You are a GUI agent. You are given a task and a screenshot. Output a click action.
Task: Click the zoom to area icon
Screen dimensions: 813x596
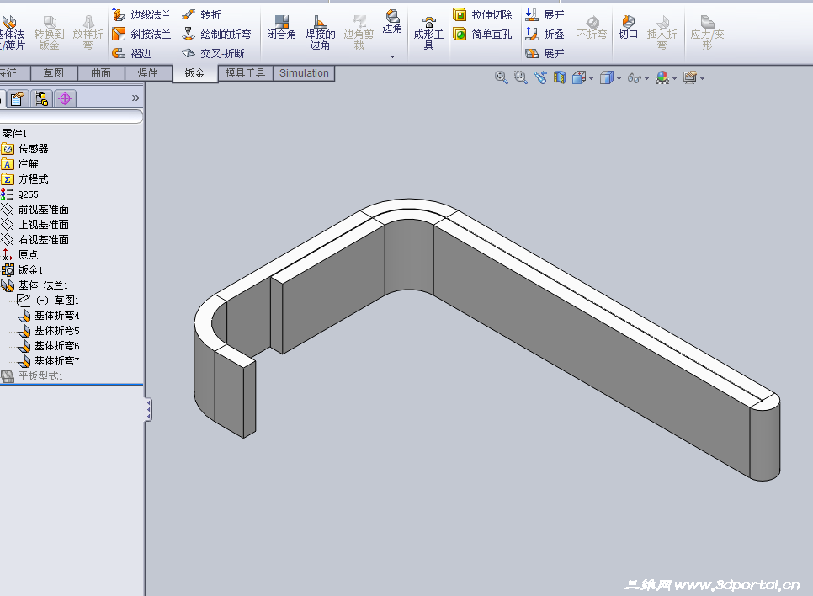point(521,77)
